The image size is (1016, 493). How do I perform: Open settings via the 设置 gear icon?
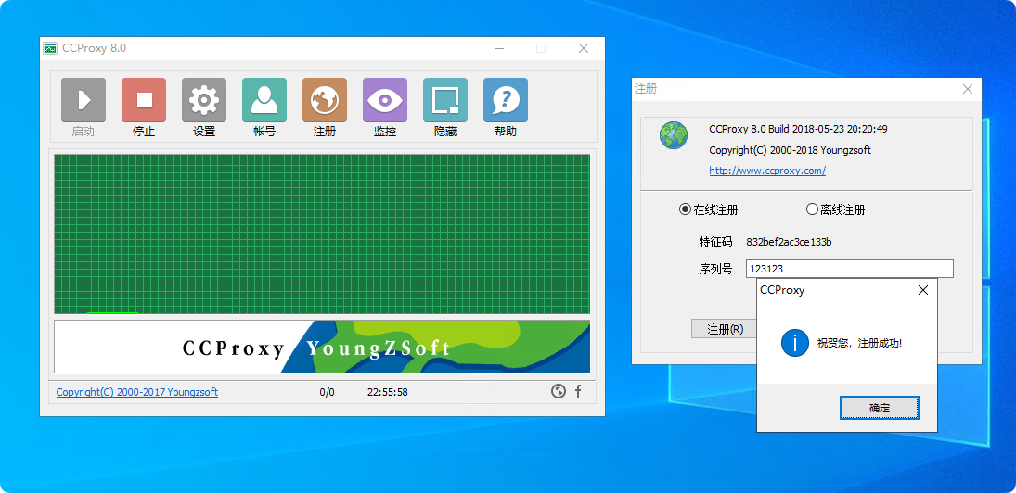(x=204, y=100)
